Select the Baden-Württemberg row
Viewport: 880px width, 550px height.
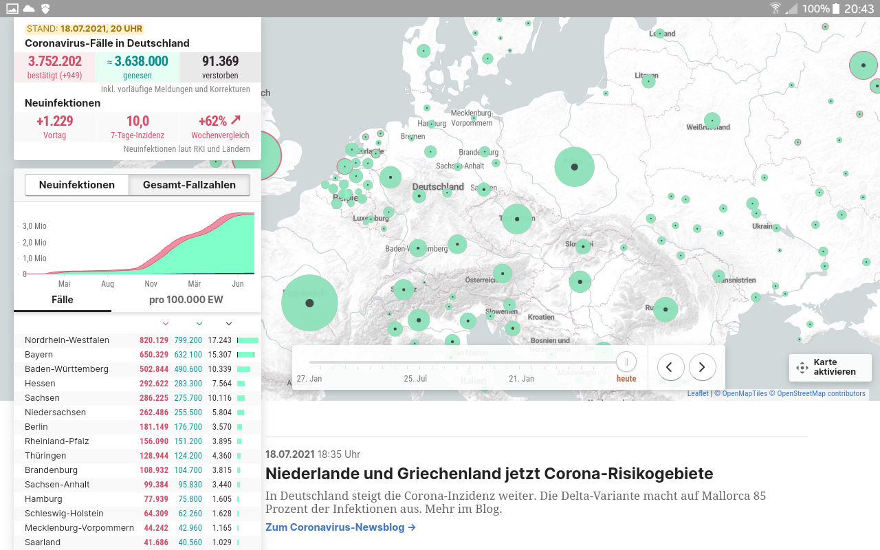tap(137, 369)
